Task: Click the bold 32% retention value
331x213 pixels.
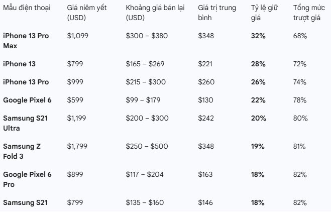Action: (x=258, y=36)
